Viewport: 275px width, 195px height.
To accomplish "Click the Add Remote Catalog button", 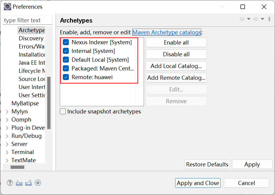I will tap(176, 78).
